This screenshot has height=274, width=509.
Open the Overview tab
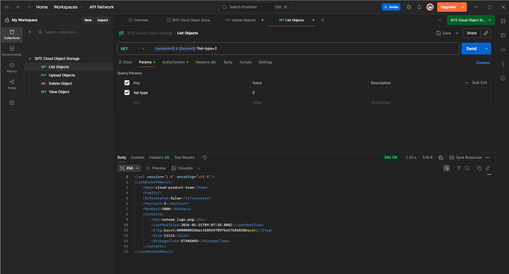tap(138, 20)
